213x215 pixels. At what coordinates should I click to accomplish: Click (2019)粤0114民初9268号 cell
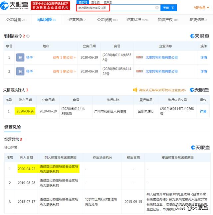point(177,111)
